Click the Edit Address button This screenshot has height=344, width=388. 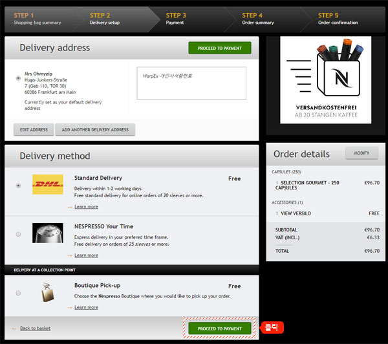click(x=34, y=129)
